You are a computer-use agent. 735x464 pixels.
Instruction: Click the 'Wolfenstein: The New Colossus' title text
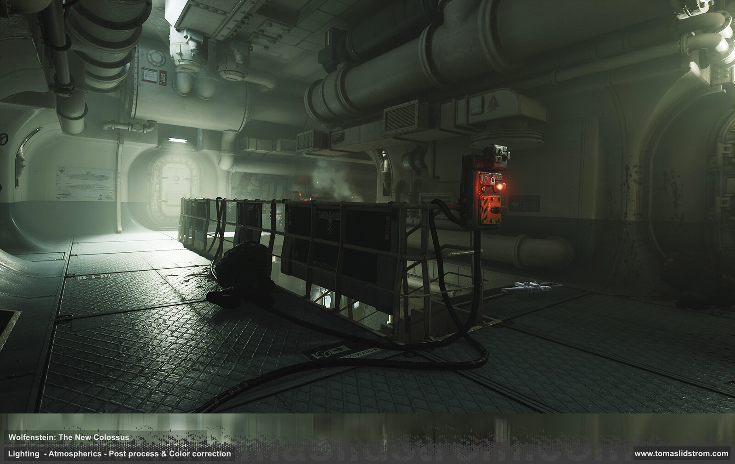pyautogui.click(x=69, y=437)
